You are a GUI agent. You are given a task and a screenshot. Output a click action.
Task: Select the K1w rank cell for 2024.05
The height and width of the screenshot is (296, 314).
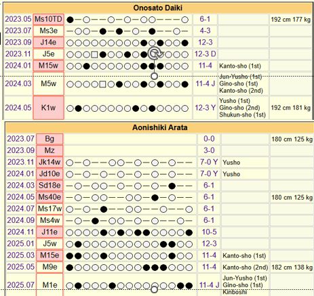click(48, 108)
